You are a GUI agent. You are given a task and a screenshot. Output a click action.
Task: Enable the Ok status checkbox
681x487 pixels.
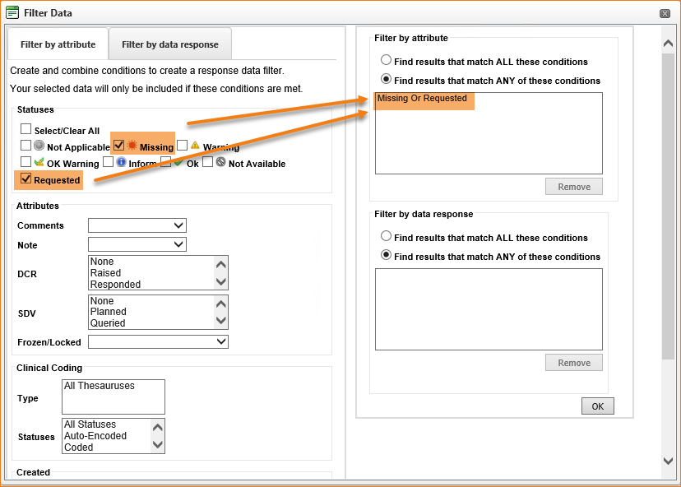click(165, 162)
